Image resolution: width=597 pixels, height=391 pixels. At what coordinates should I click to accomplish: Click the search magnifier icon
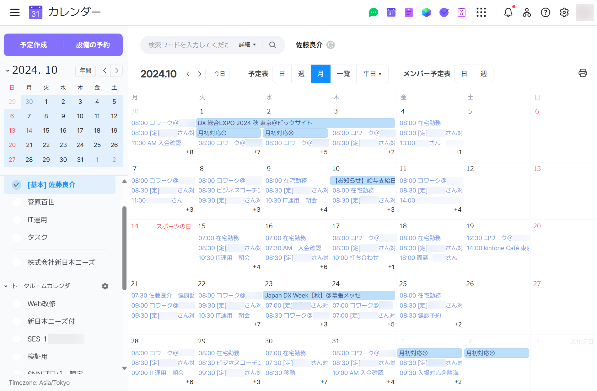[272, 45]
